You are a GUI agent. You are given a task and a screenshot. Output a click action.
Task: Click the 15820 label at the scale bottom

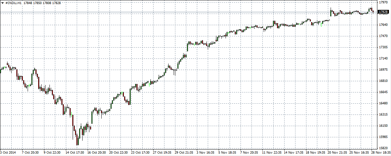point(383,149)
